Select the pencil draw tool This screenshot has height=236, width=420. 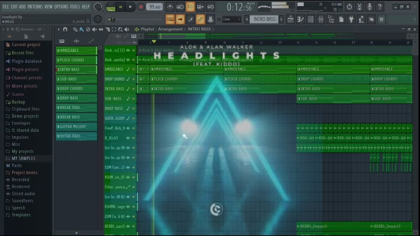pos(75,29)
